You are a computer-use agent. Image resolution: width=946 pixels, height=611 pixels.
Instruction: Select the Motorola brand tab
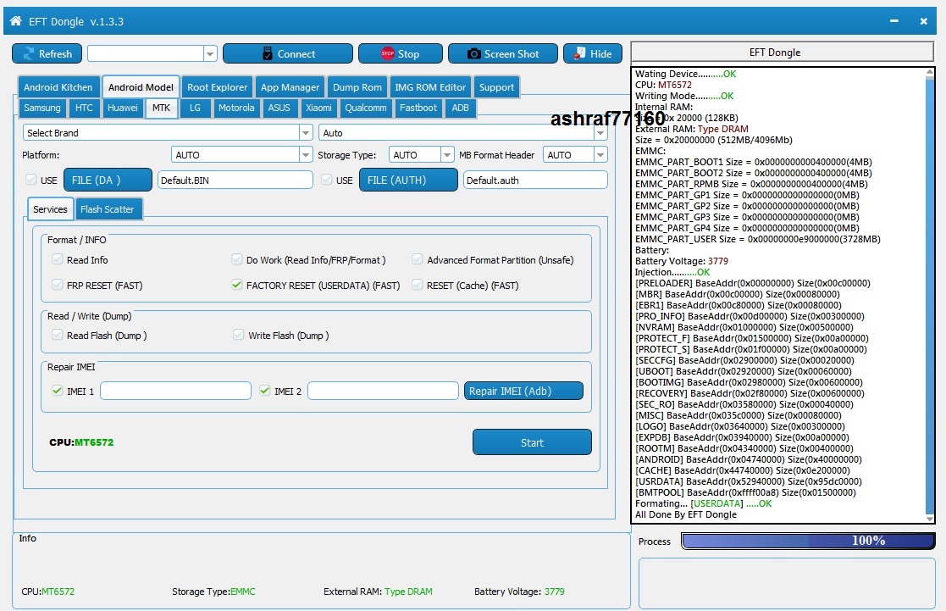236,108
